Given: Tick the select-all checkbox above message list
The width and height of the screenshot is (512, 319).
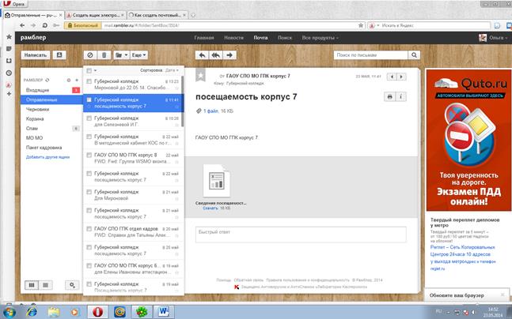Looking at the screenshot, I should click(x=89, y=70).
